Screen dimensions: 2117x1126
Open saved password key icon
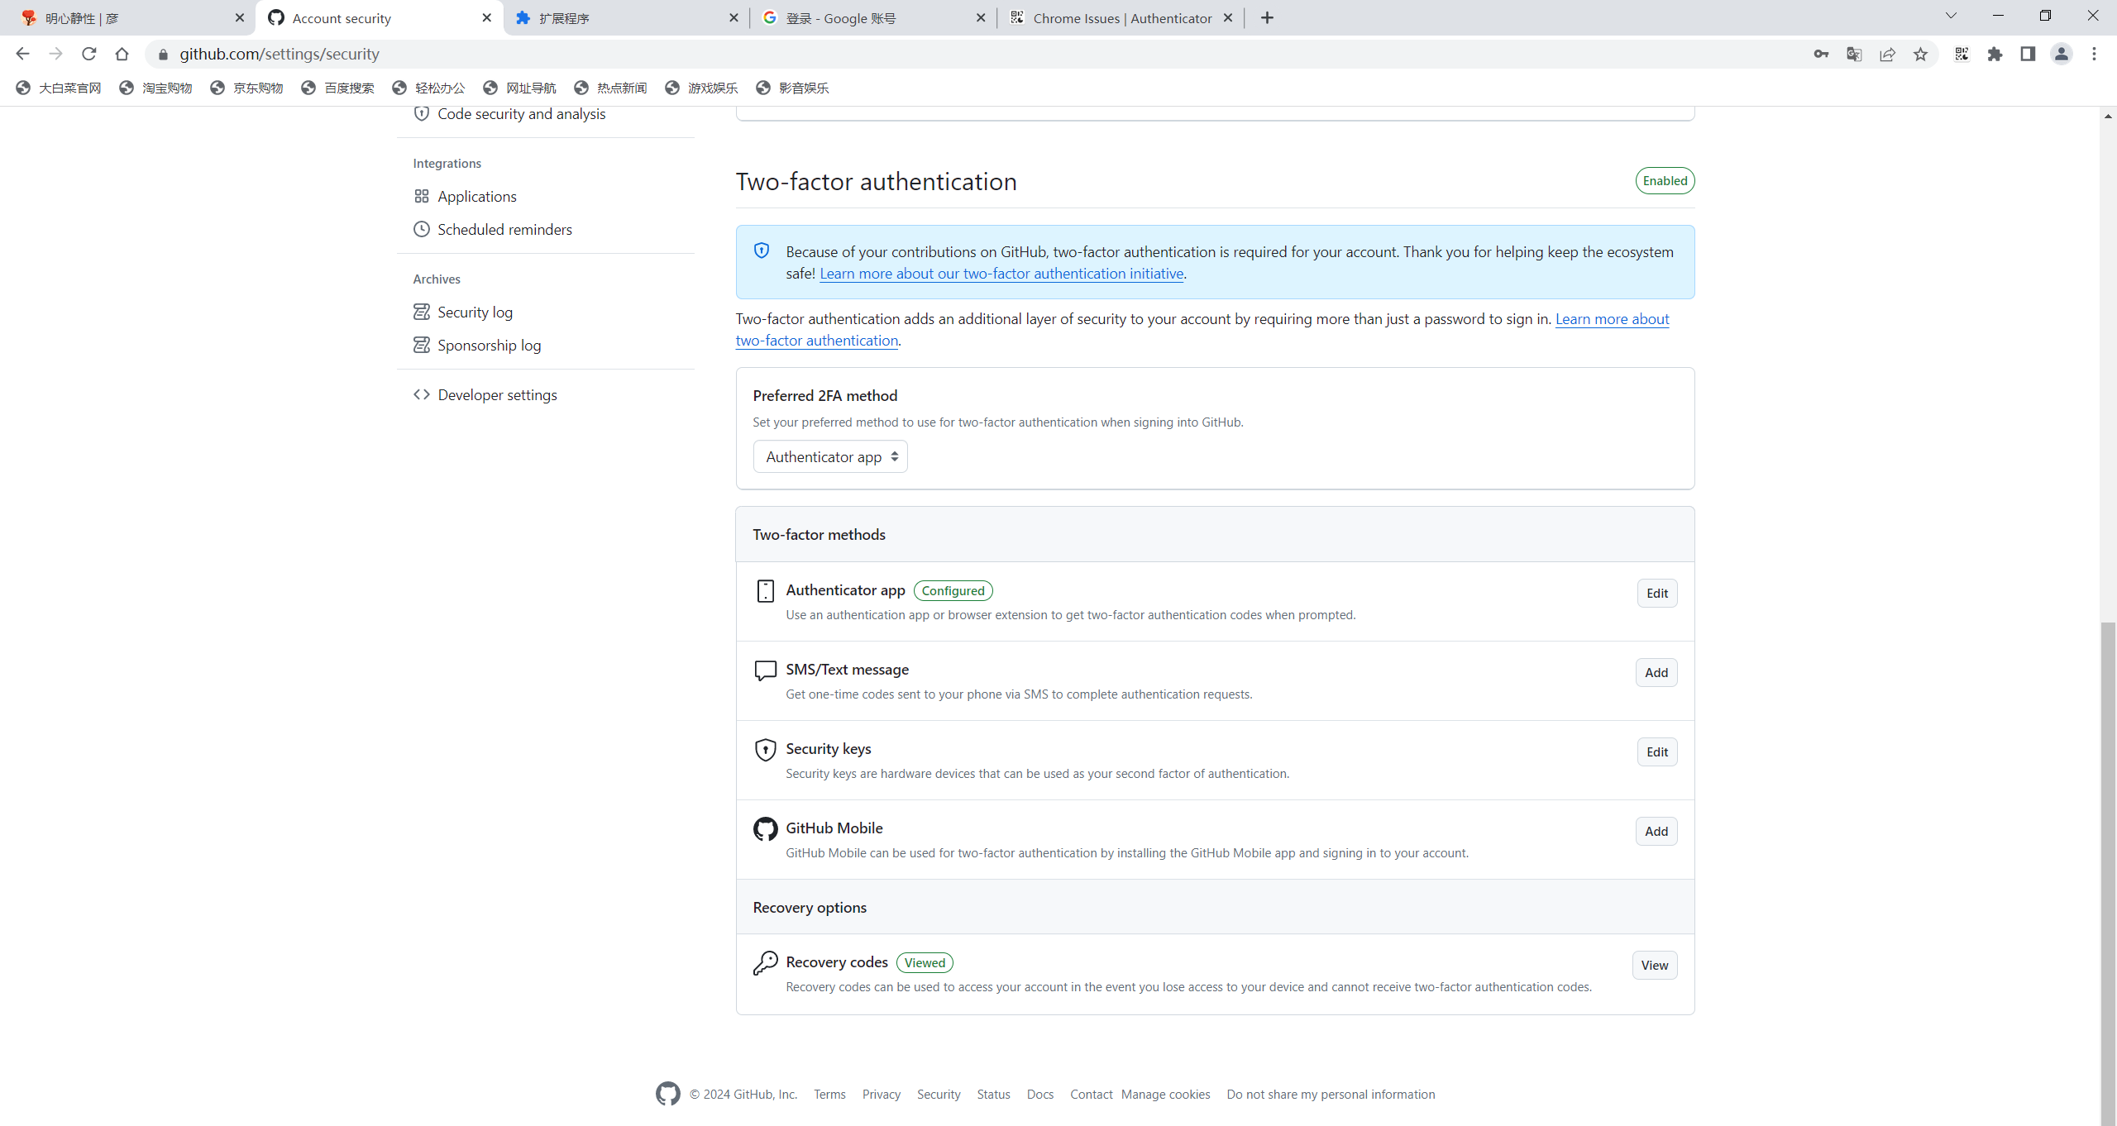tap(1821, 54)
